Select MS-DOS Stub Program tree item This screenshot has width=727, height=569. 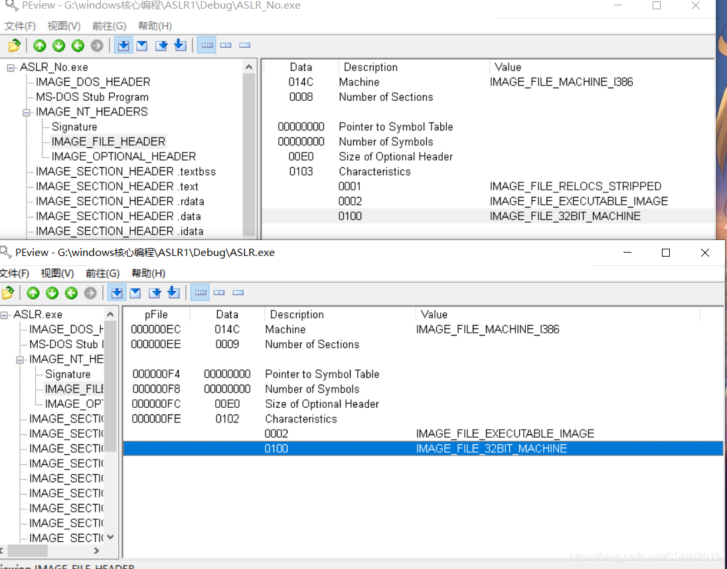click(92, 97)
